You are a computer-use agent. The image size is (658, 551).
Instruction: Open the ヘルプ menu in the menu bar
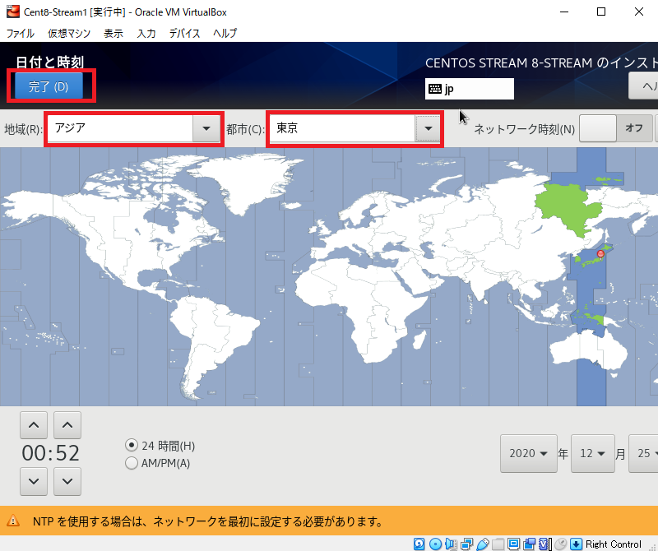pos(225,33)
